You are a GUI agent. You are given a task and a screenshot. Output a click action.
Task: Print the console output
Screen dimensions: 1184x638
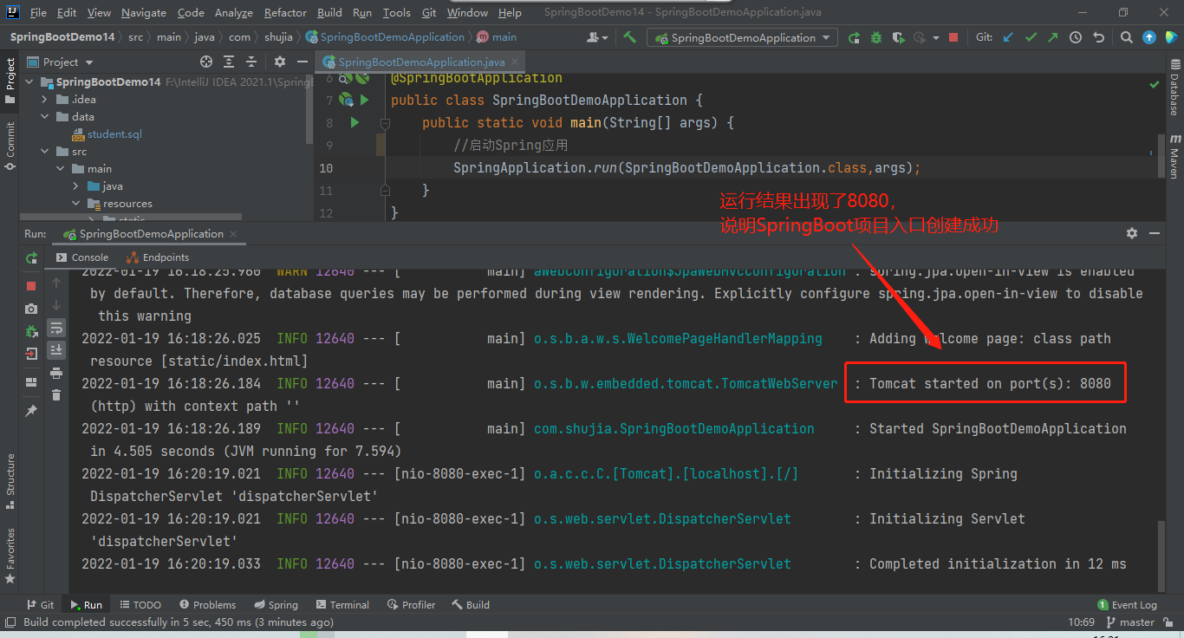(x=56, y=373)
